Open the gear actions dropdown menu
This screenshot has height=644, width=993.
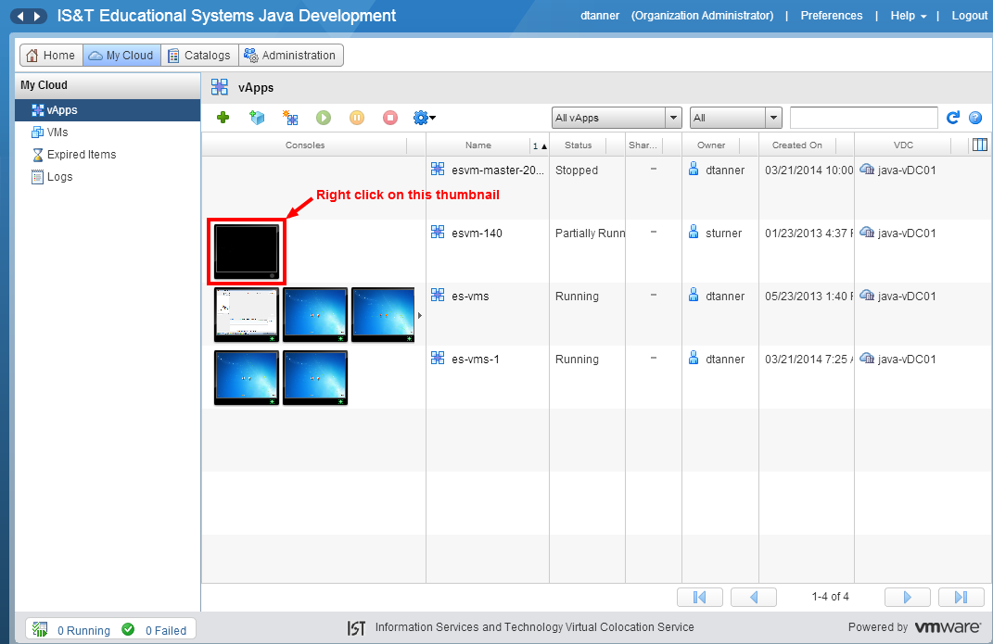[424, 118]
